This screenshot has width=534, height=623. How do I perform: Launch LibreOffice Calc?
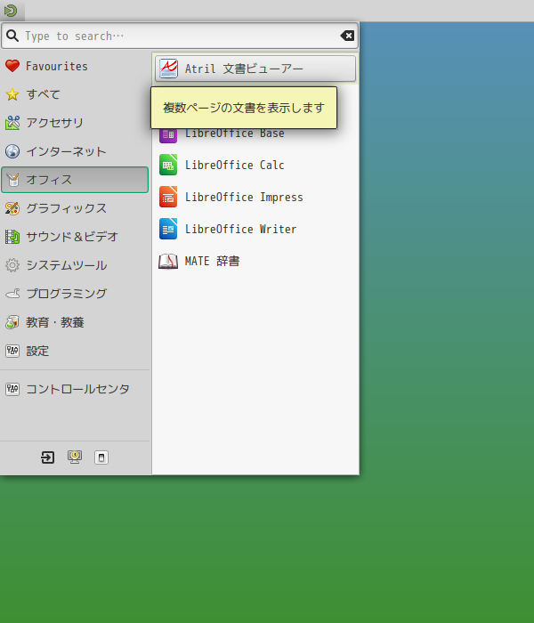[x=255, y=165]
